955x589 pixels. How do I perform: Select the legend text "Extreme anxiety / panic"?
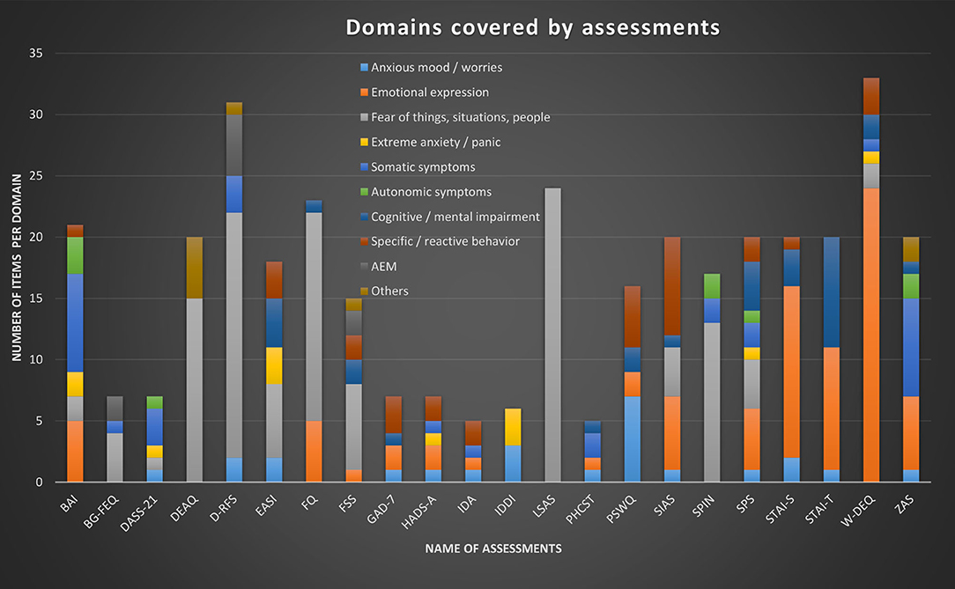click(436, 143)
